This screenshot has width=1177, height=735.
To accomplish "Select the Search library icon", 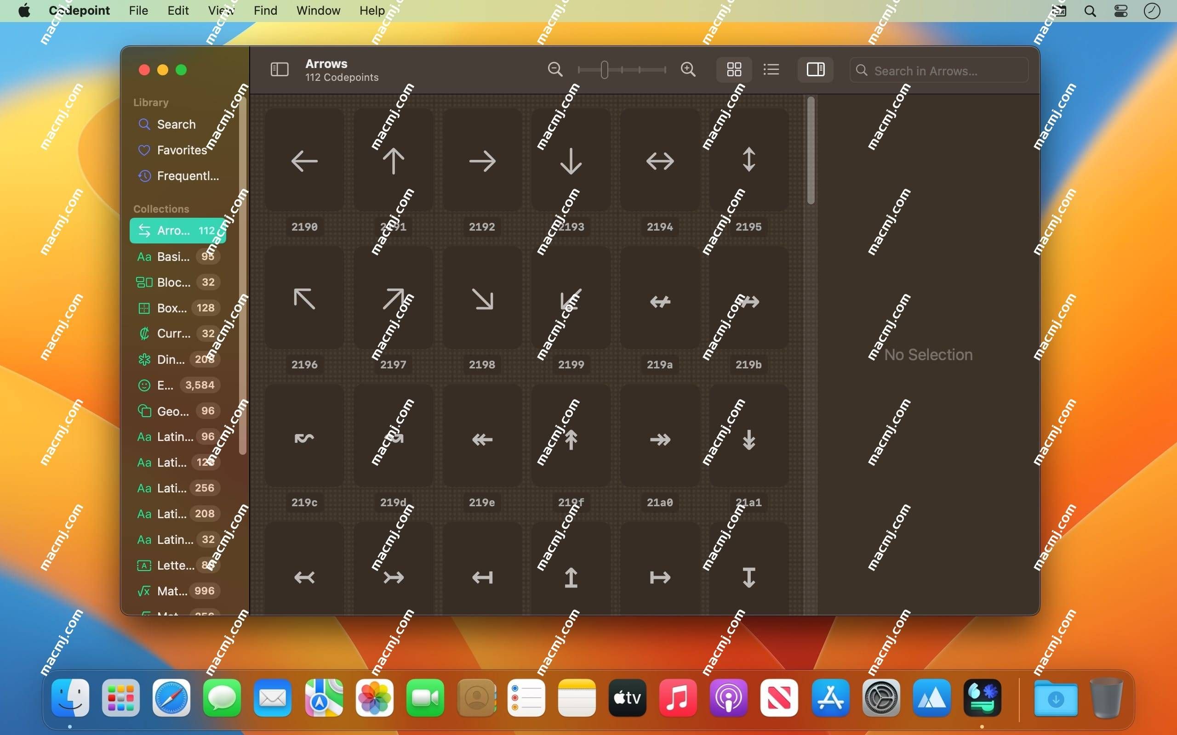I will point(145,124).
